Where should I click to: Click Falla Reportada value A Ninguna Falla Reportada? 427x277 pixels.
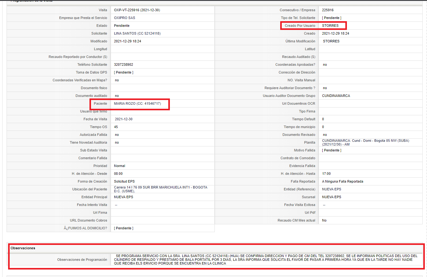[x=343, y=181]
